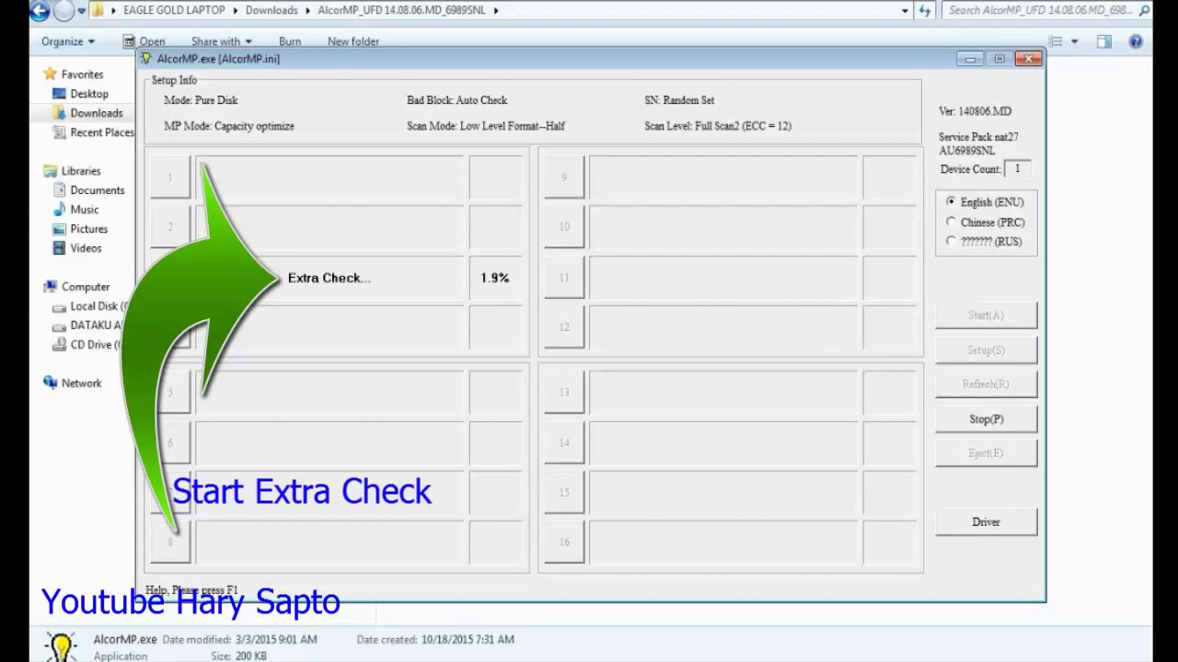Viewport: 1178px width, 662px height.
Task: Click the Open command in Explorer toolbar
Action: pos(145,41)
